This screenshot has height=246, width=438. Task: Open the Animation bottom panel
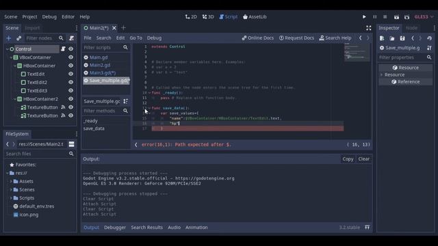pyautogui.click(x=196, y=228)
